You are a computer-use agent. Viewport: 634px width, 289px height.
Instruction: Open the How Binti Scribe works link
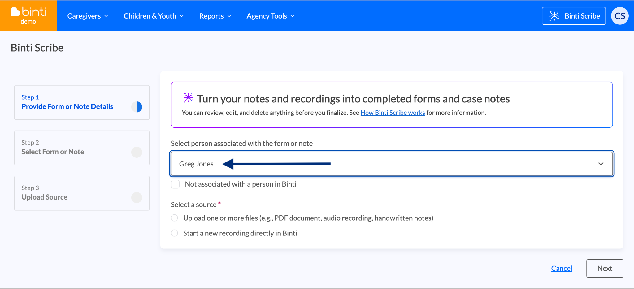tap(393, 113)
